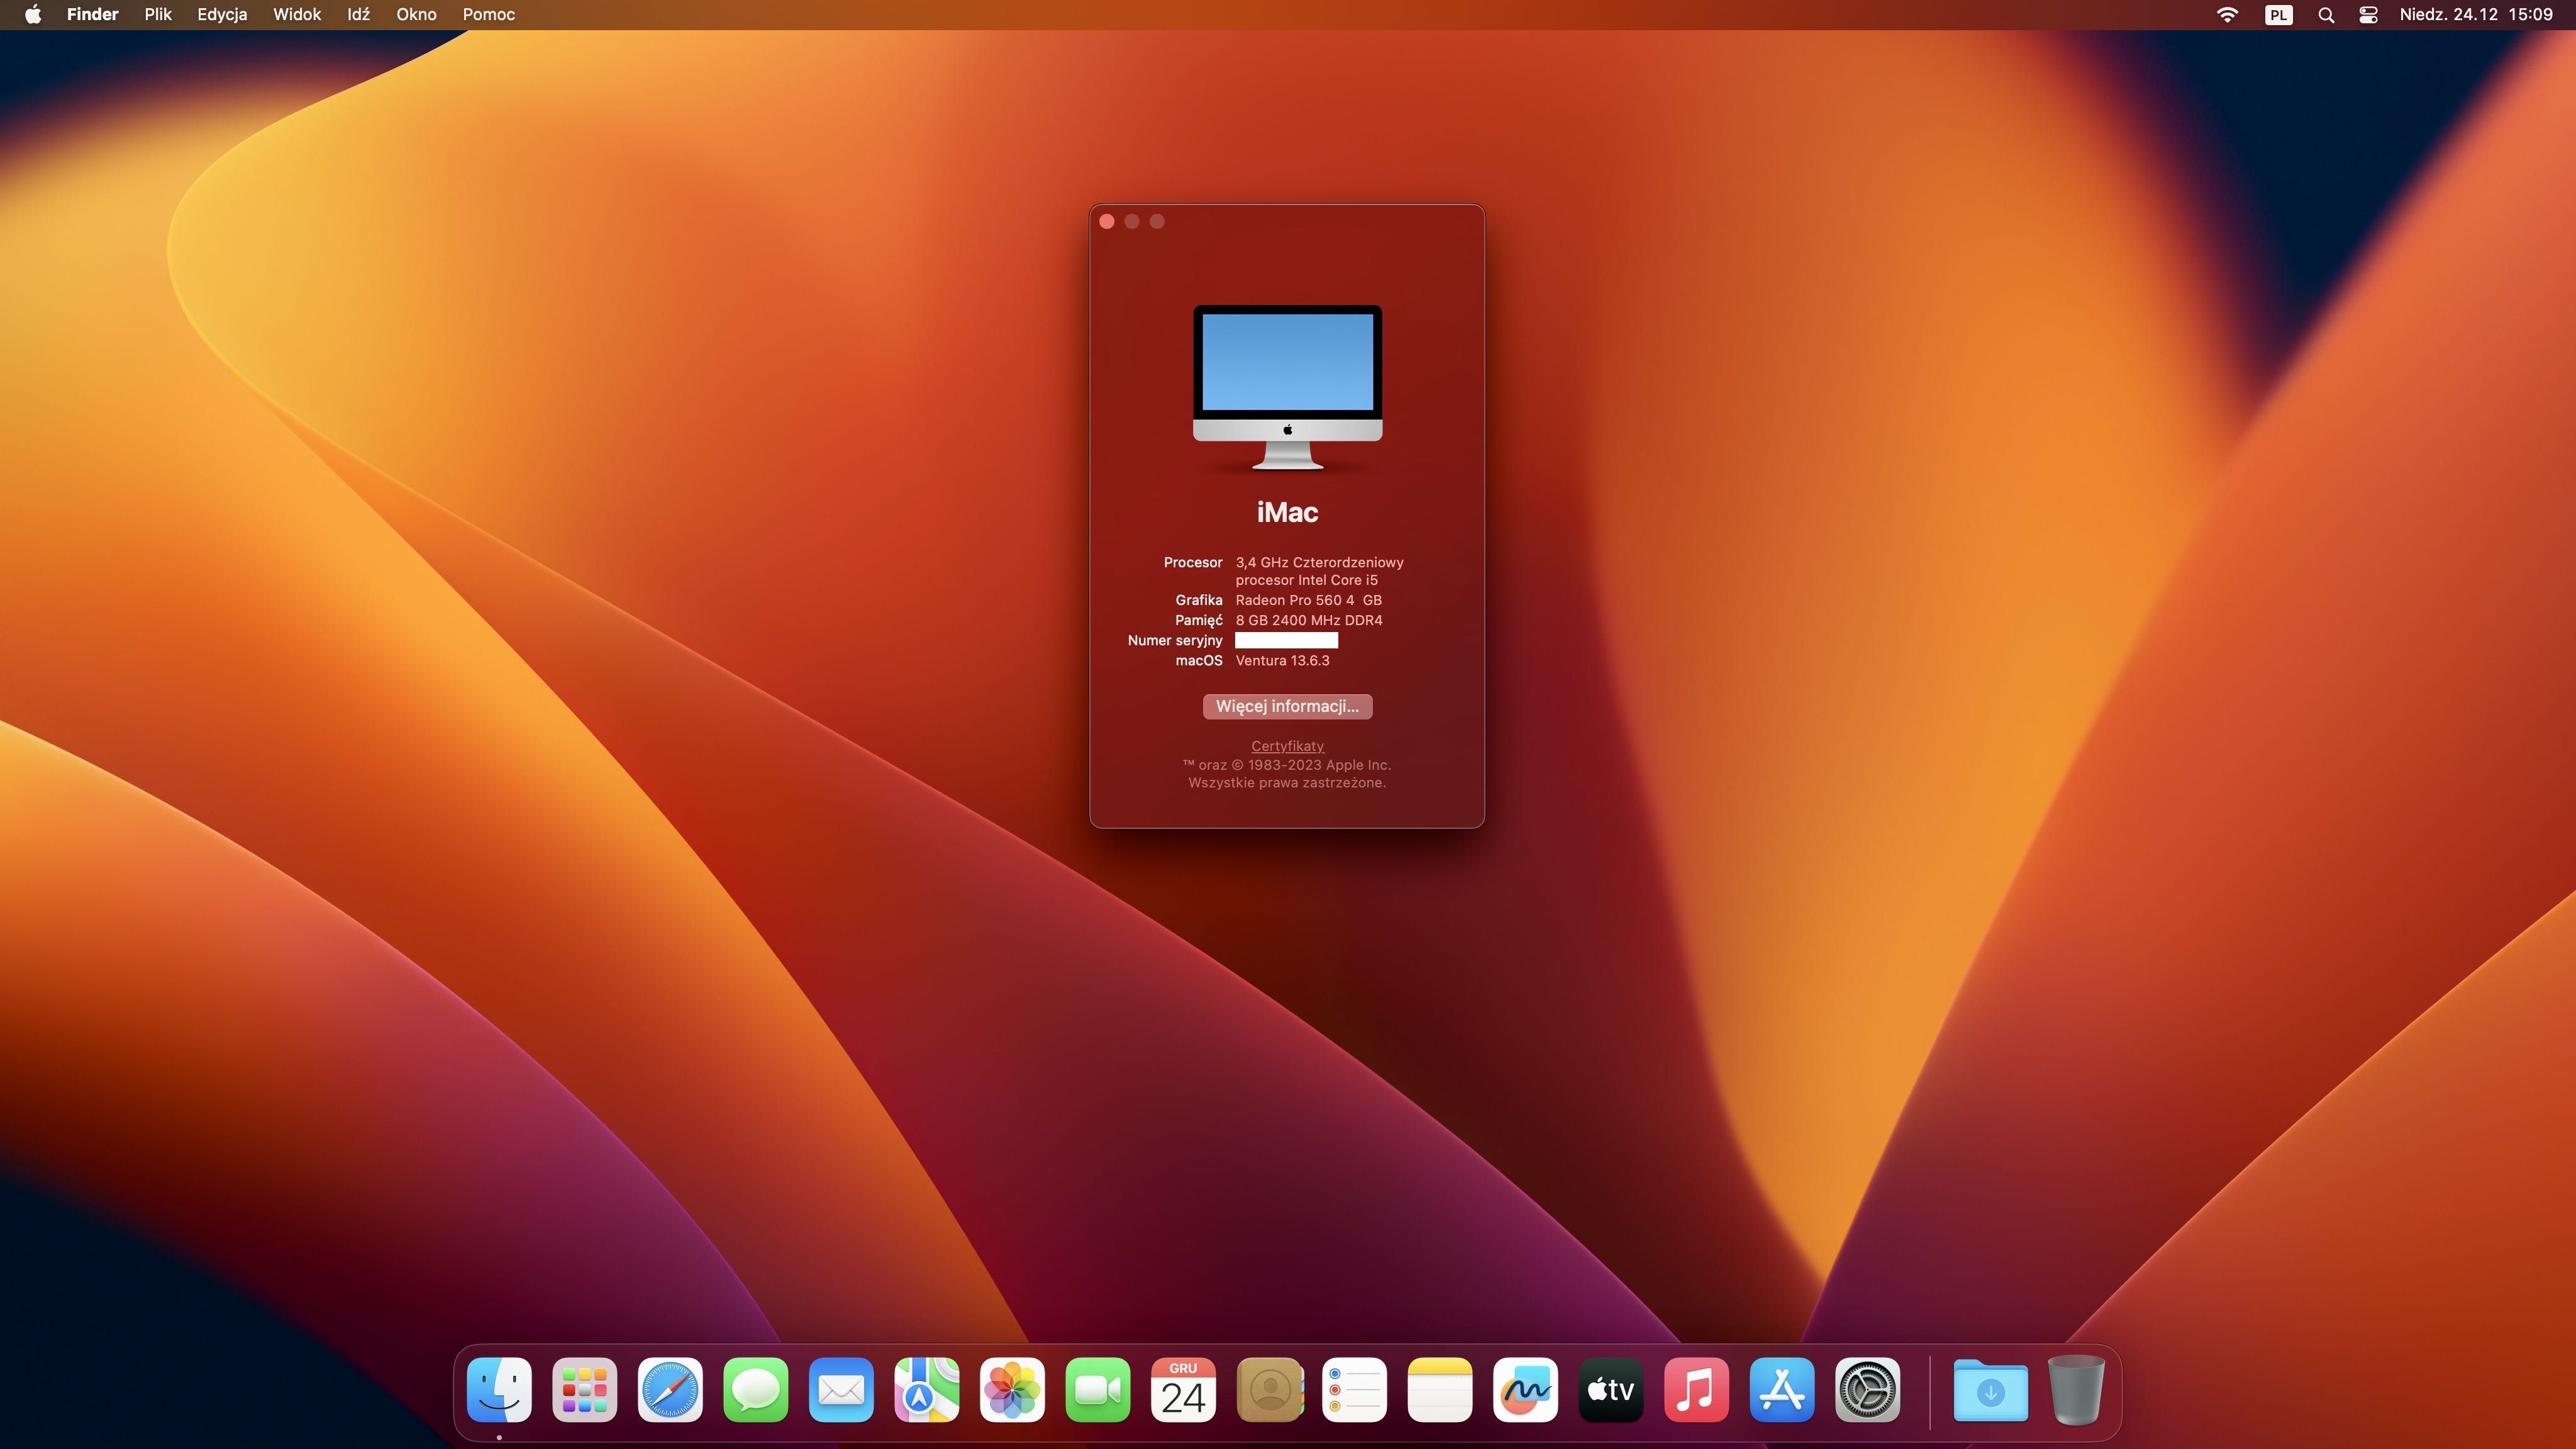Switch the PL keyboard input source
This screenshot has height=1449, width=2576.
tap(2278, 14)
